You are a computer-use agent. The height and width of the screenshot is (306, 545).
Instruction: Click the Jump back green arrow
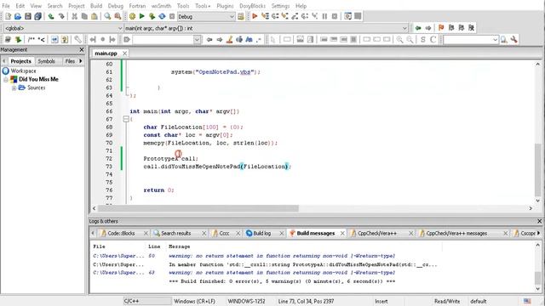coord(418,28)
